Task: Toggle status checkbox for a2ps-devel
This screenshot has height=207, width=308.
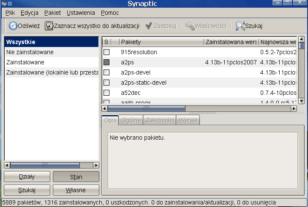Action: pyautogui.click(x=106, y=72)
